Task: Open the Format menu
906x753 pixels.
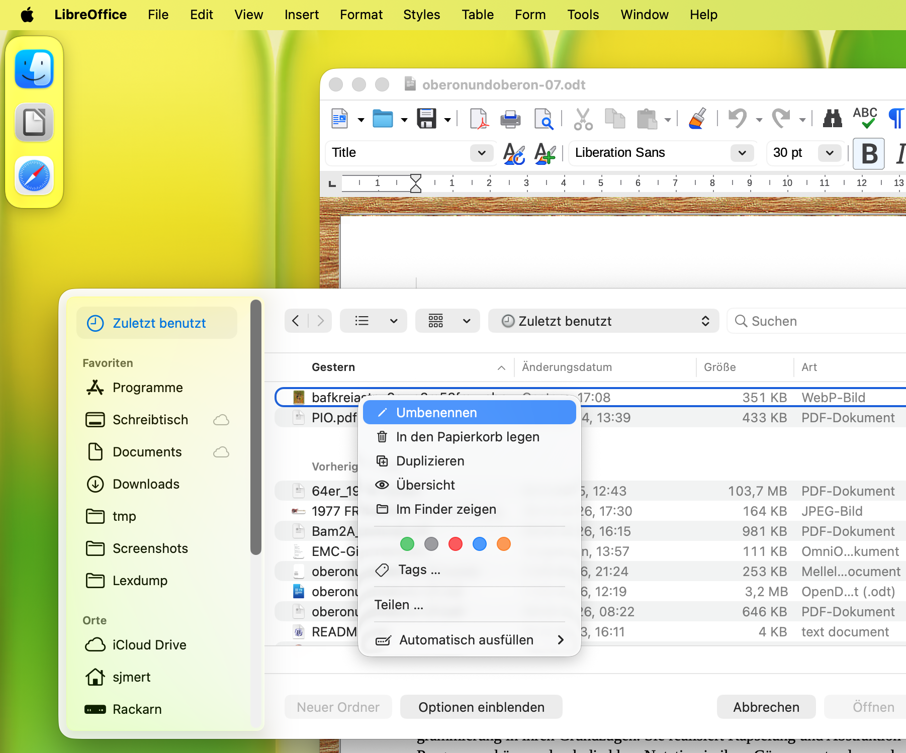Action: coord(361,15)
